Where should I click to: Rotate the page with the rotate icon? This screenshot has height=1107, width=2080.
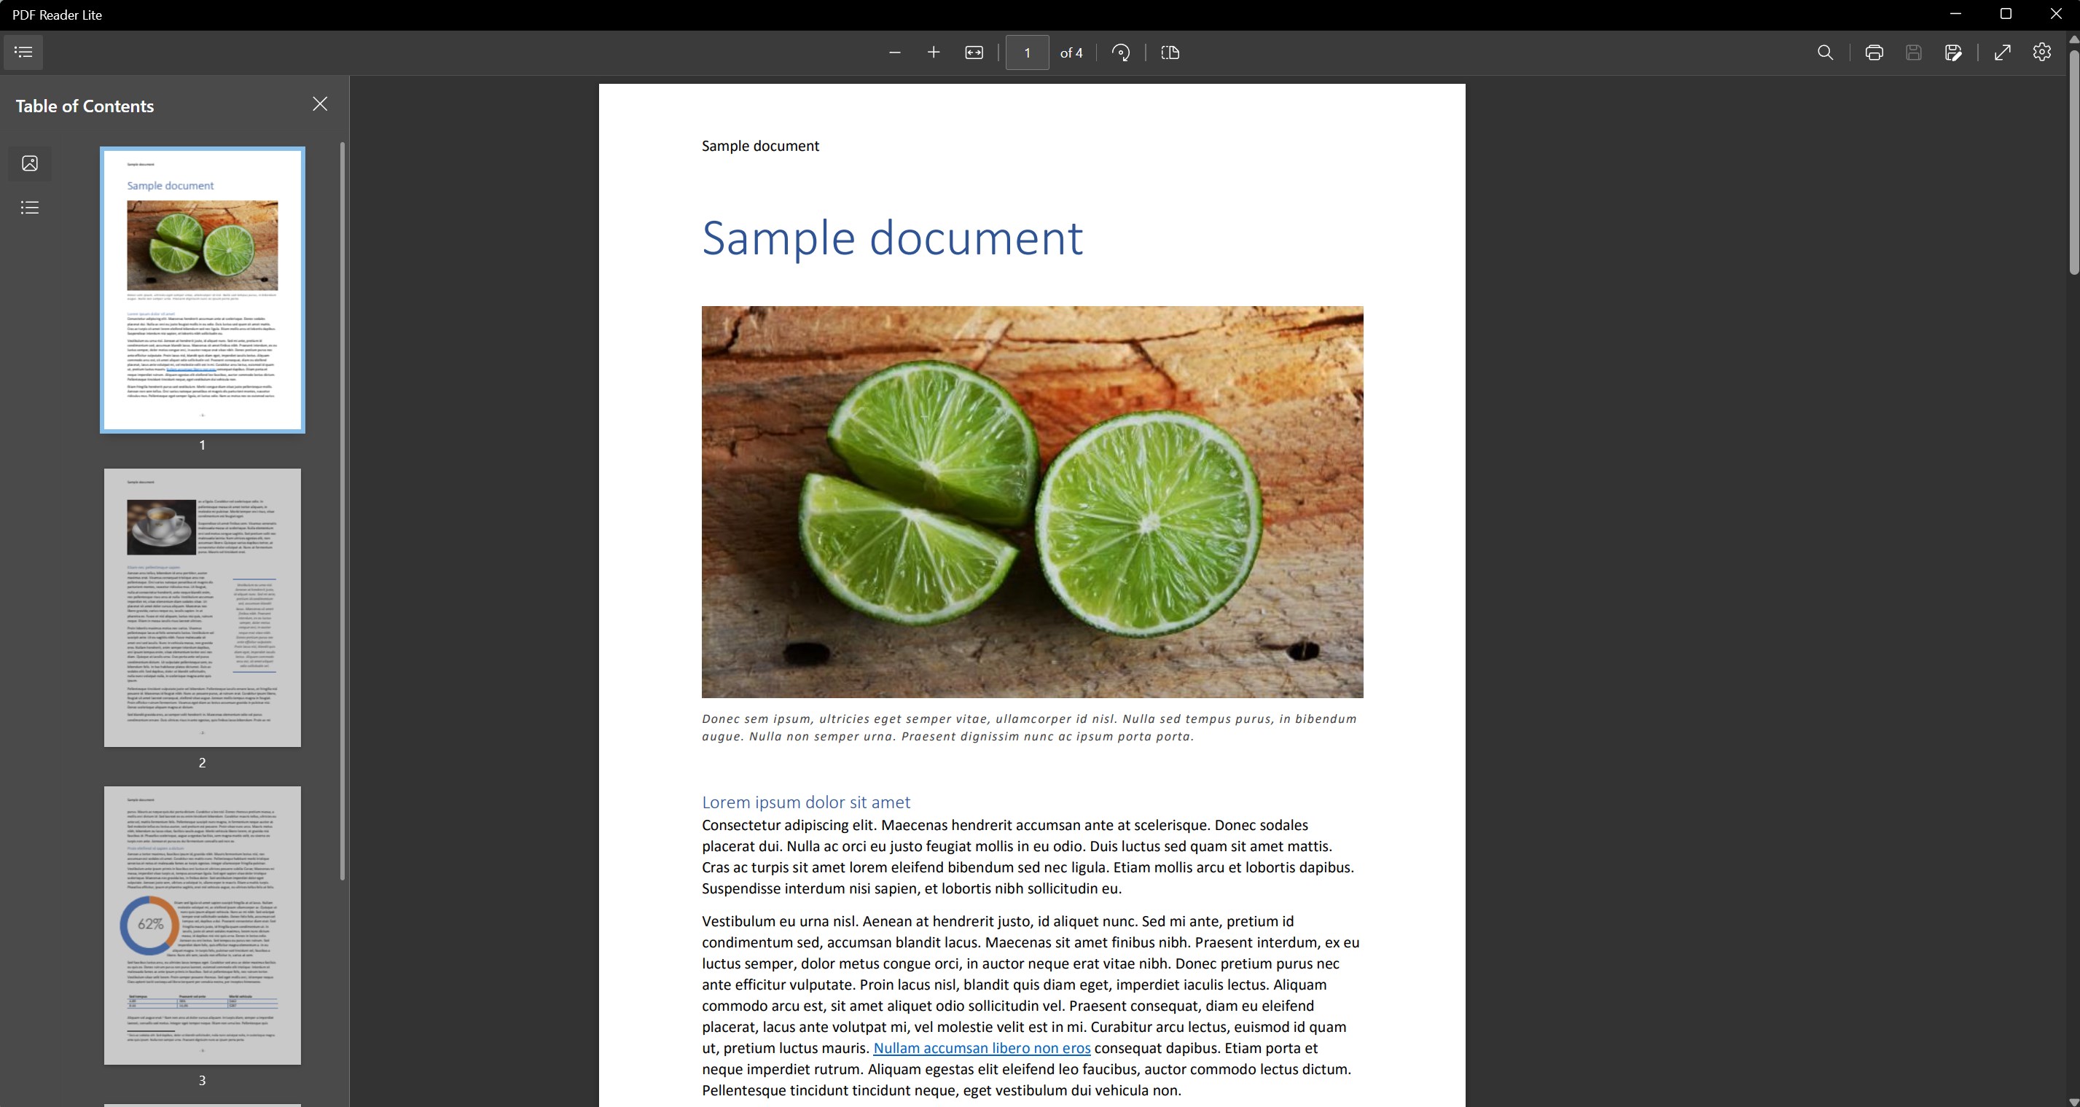point(1121,52)
